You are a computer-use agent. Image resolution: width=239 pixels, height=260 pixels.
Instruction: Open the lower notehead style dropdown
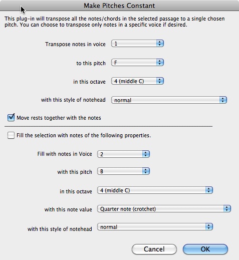(155, 227)
